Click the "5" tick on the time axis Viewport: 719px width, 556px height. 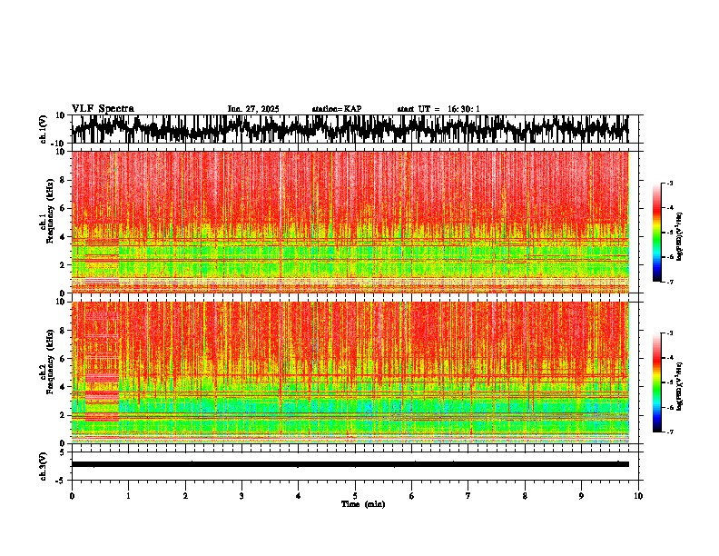click(355, 496)
